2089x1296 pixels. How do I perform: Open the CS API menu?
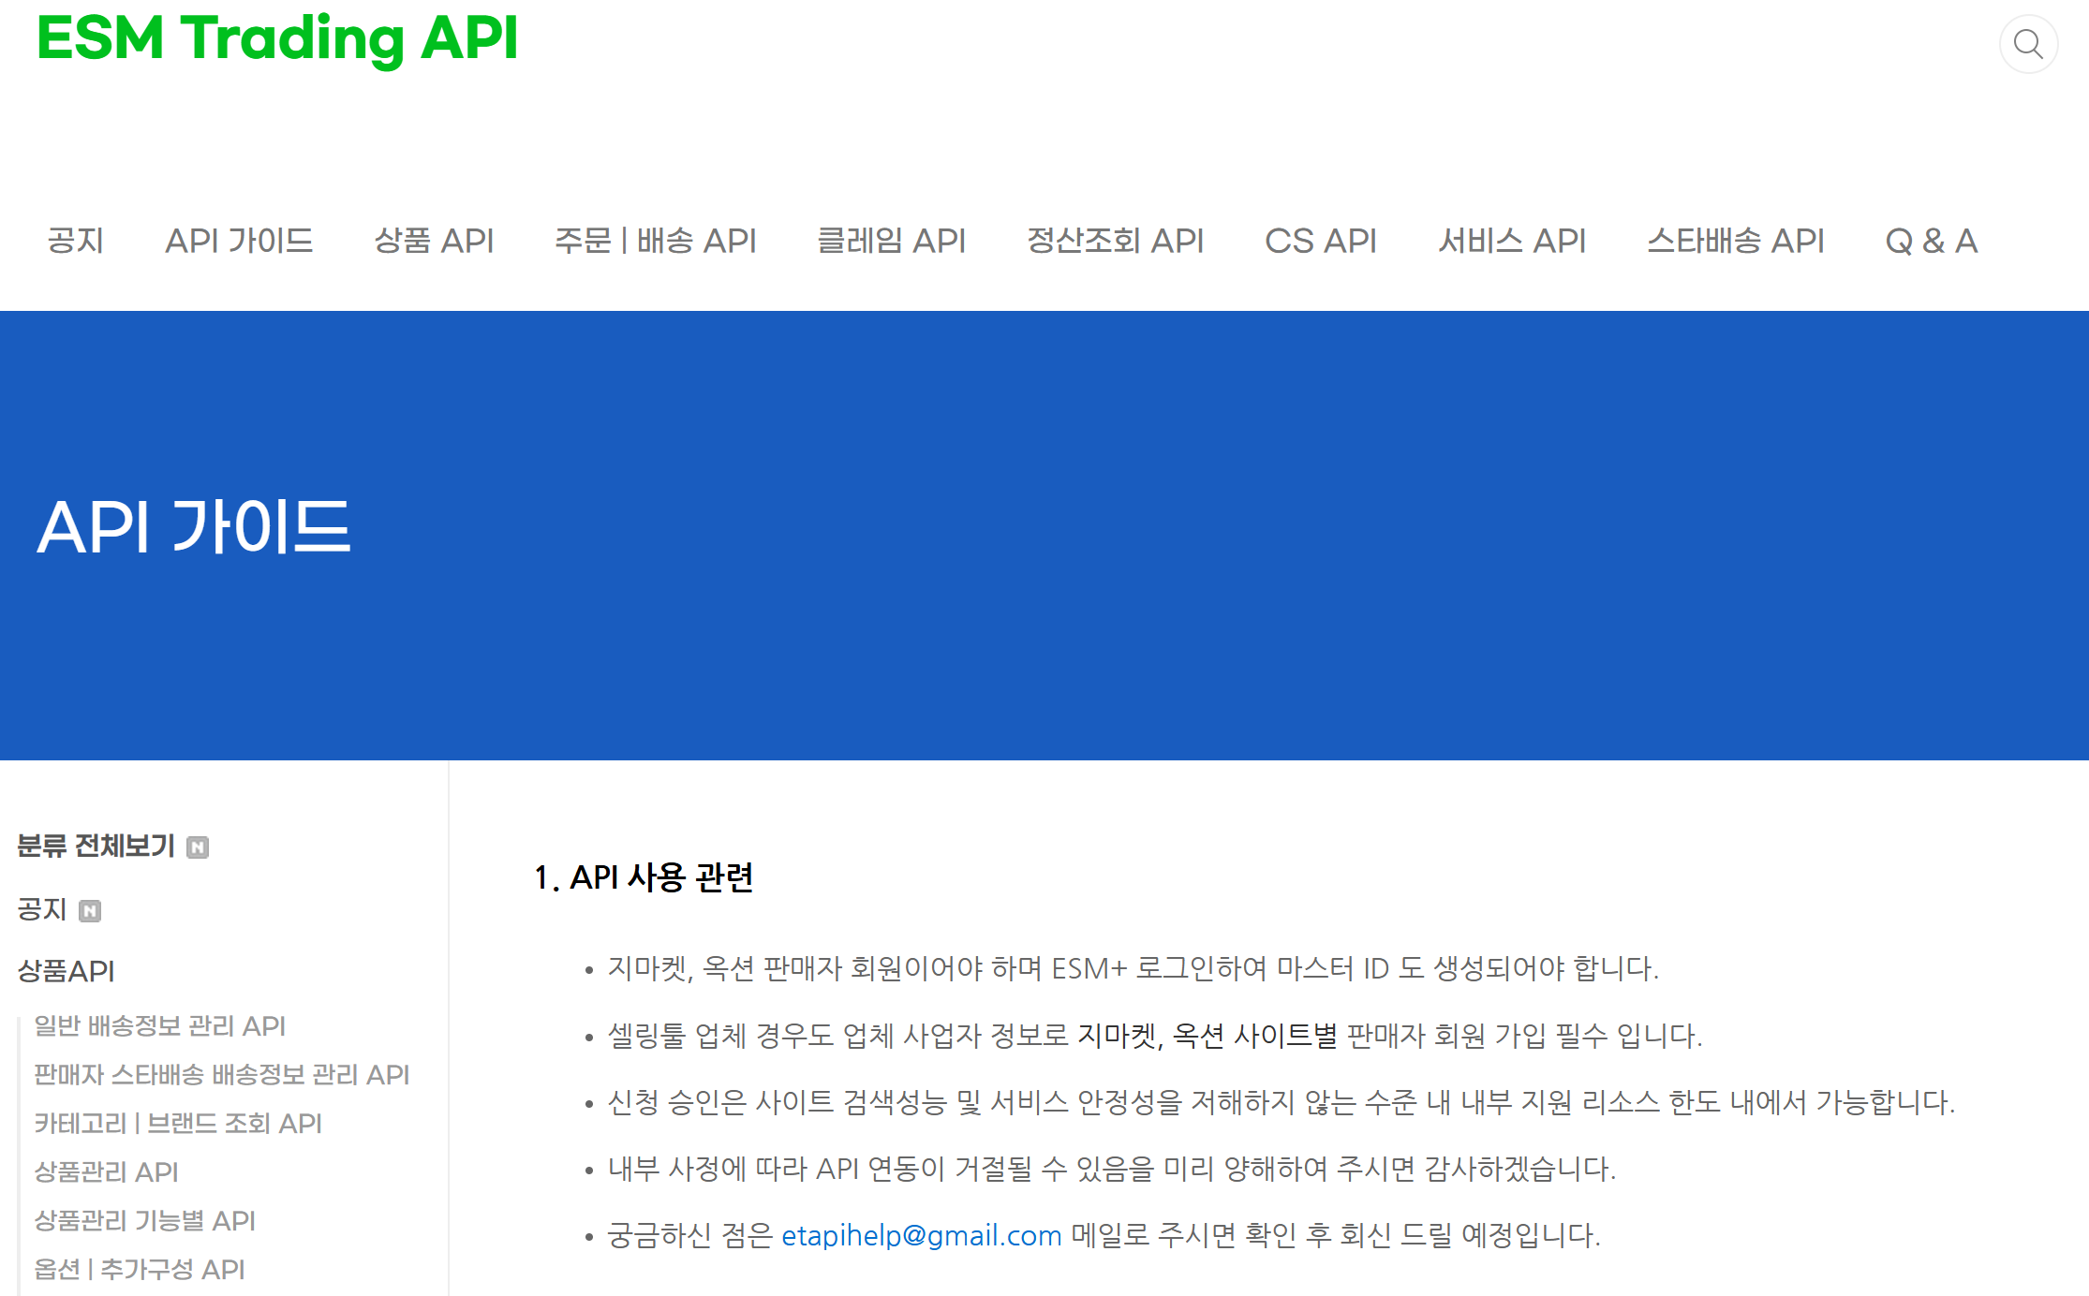[x=1321, y=241]
